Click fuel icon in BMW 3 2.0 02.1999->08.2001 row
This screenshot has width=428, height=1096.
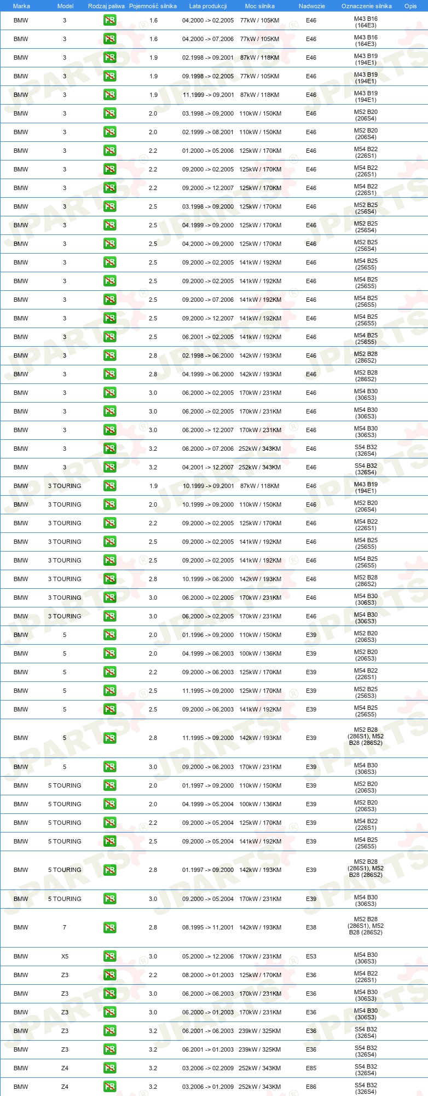click(109, 132)
